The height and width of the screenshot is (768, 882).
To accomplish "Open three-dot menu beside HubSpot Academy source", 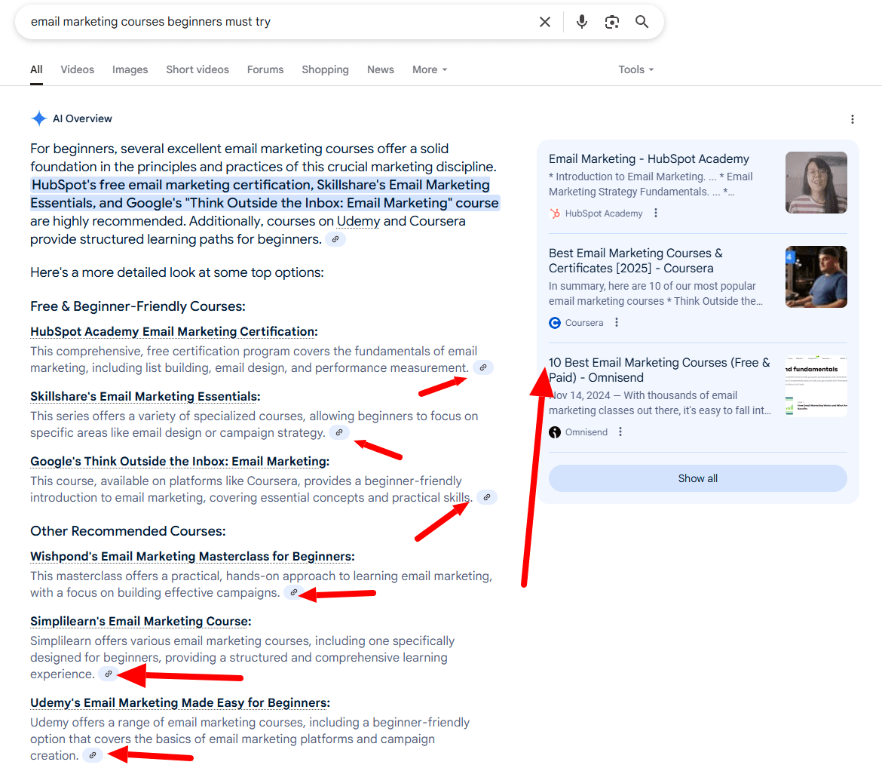I will pyautogui.click(x=655, y=213).
